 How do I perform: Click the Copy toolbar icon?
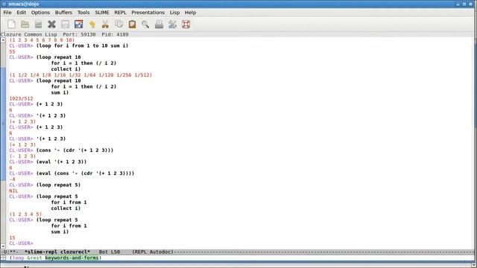pos(119,25)
